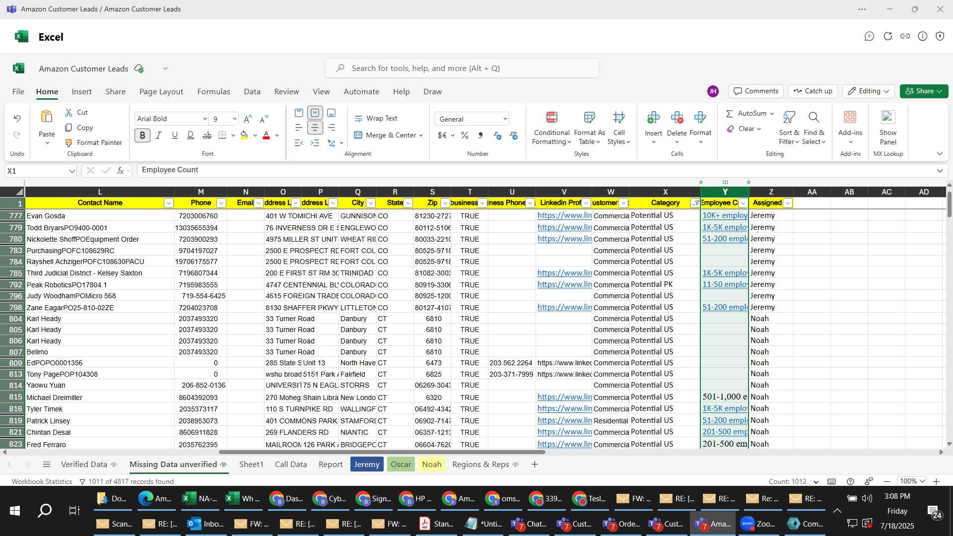Toggle align right
Image resolution: width=953 pixels, height=536 pixels.
[331, 128]
